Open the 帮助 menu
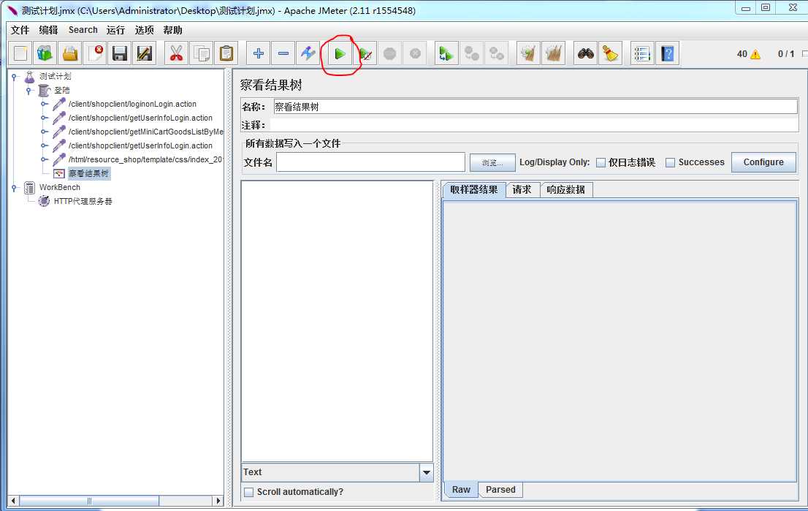This screenshot has width=808, height=511. pos(172,30)
